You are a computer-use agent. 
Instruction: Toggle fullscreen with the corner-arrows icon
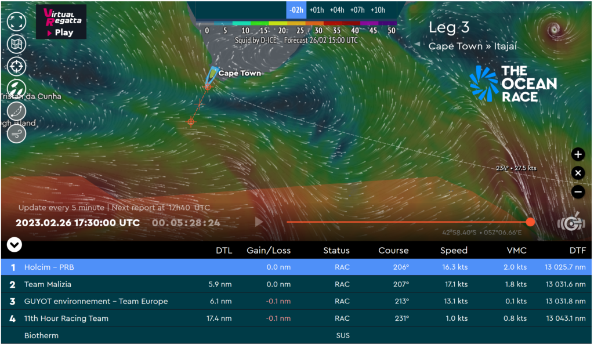click(16, 21)
